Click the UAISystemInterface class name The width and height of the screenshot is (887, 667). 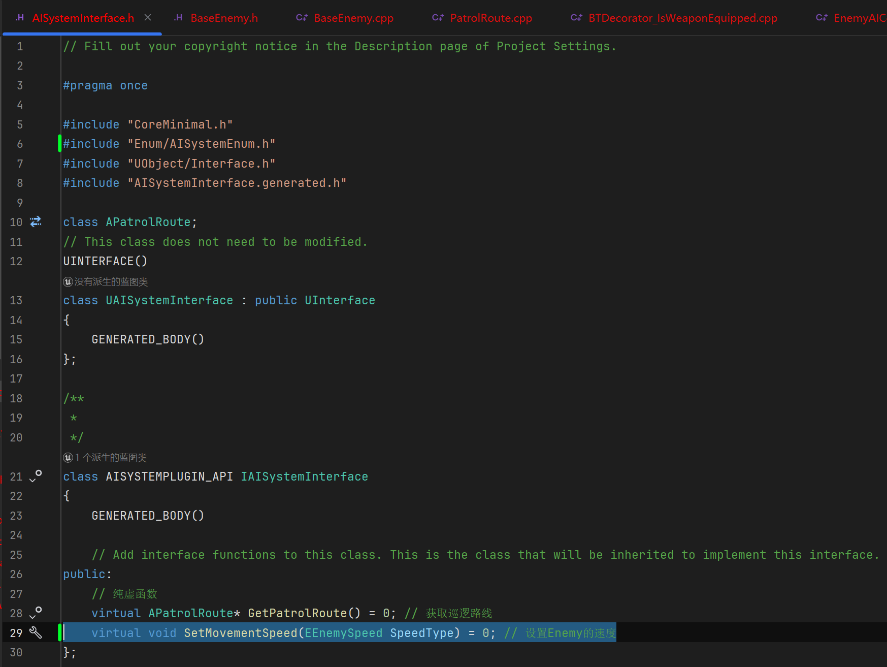click(170, 300)
